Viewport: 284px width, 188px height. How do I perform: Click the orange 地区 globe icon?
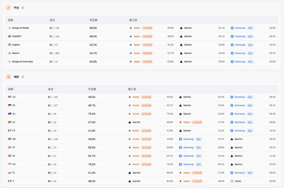tap(9, 77)
